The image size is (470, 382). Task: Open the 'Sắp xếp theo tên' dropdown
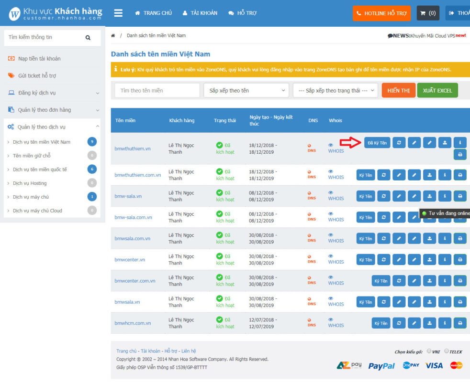[246, 90]
